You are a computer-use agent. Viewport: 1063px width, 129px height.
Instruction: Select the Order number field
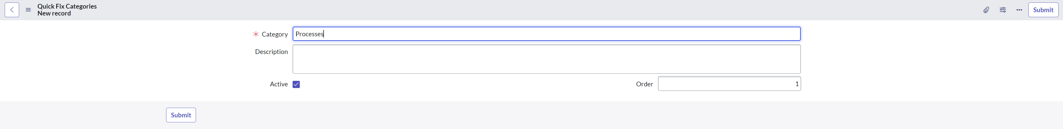coord(729,84)
